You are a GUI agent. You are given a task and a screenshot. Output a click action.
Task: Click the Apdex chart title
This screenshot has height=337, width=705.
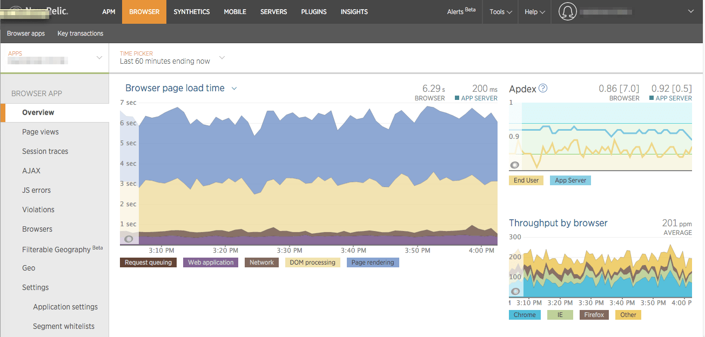(522, 89)
